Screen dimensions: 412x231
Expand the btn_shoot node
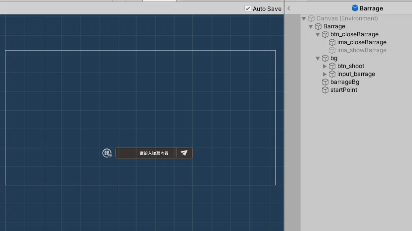tap(325, 66)
